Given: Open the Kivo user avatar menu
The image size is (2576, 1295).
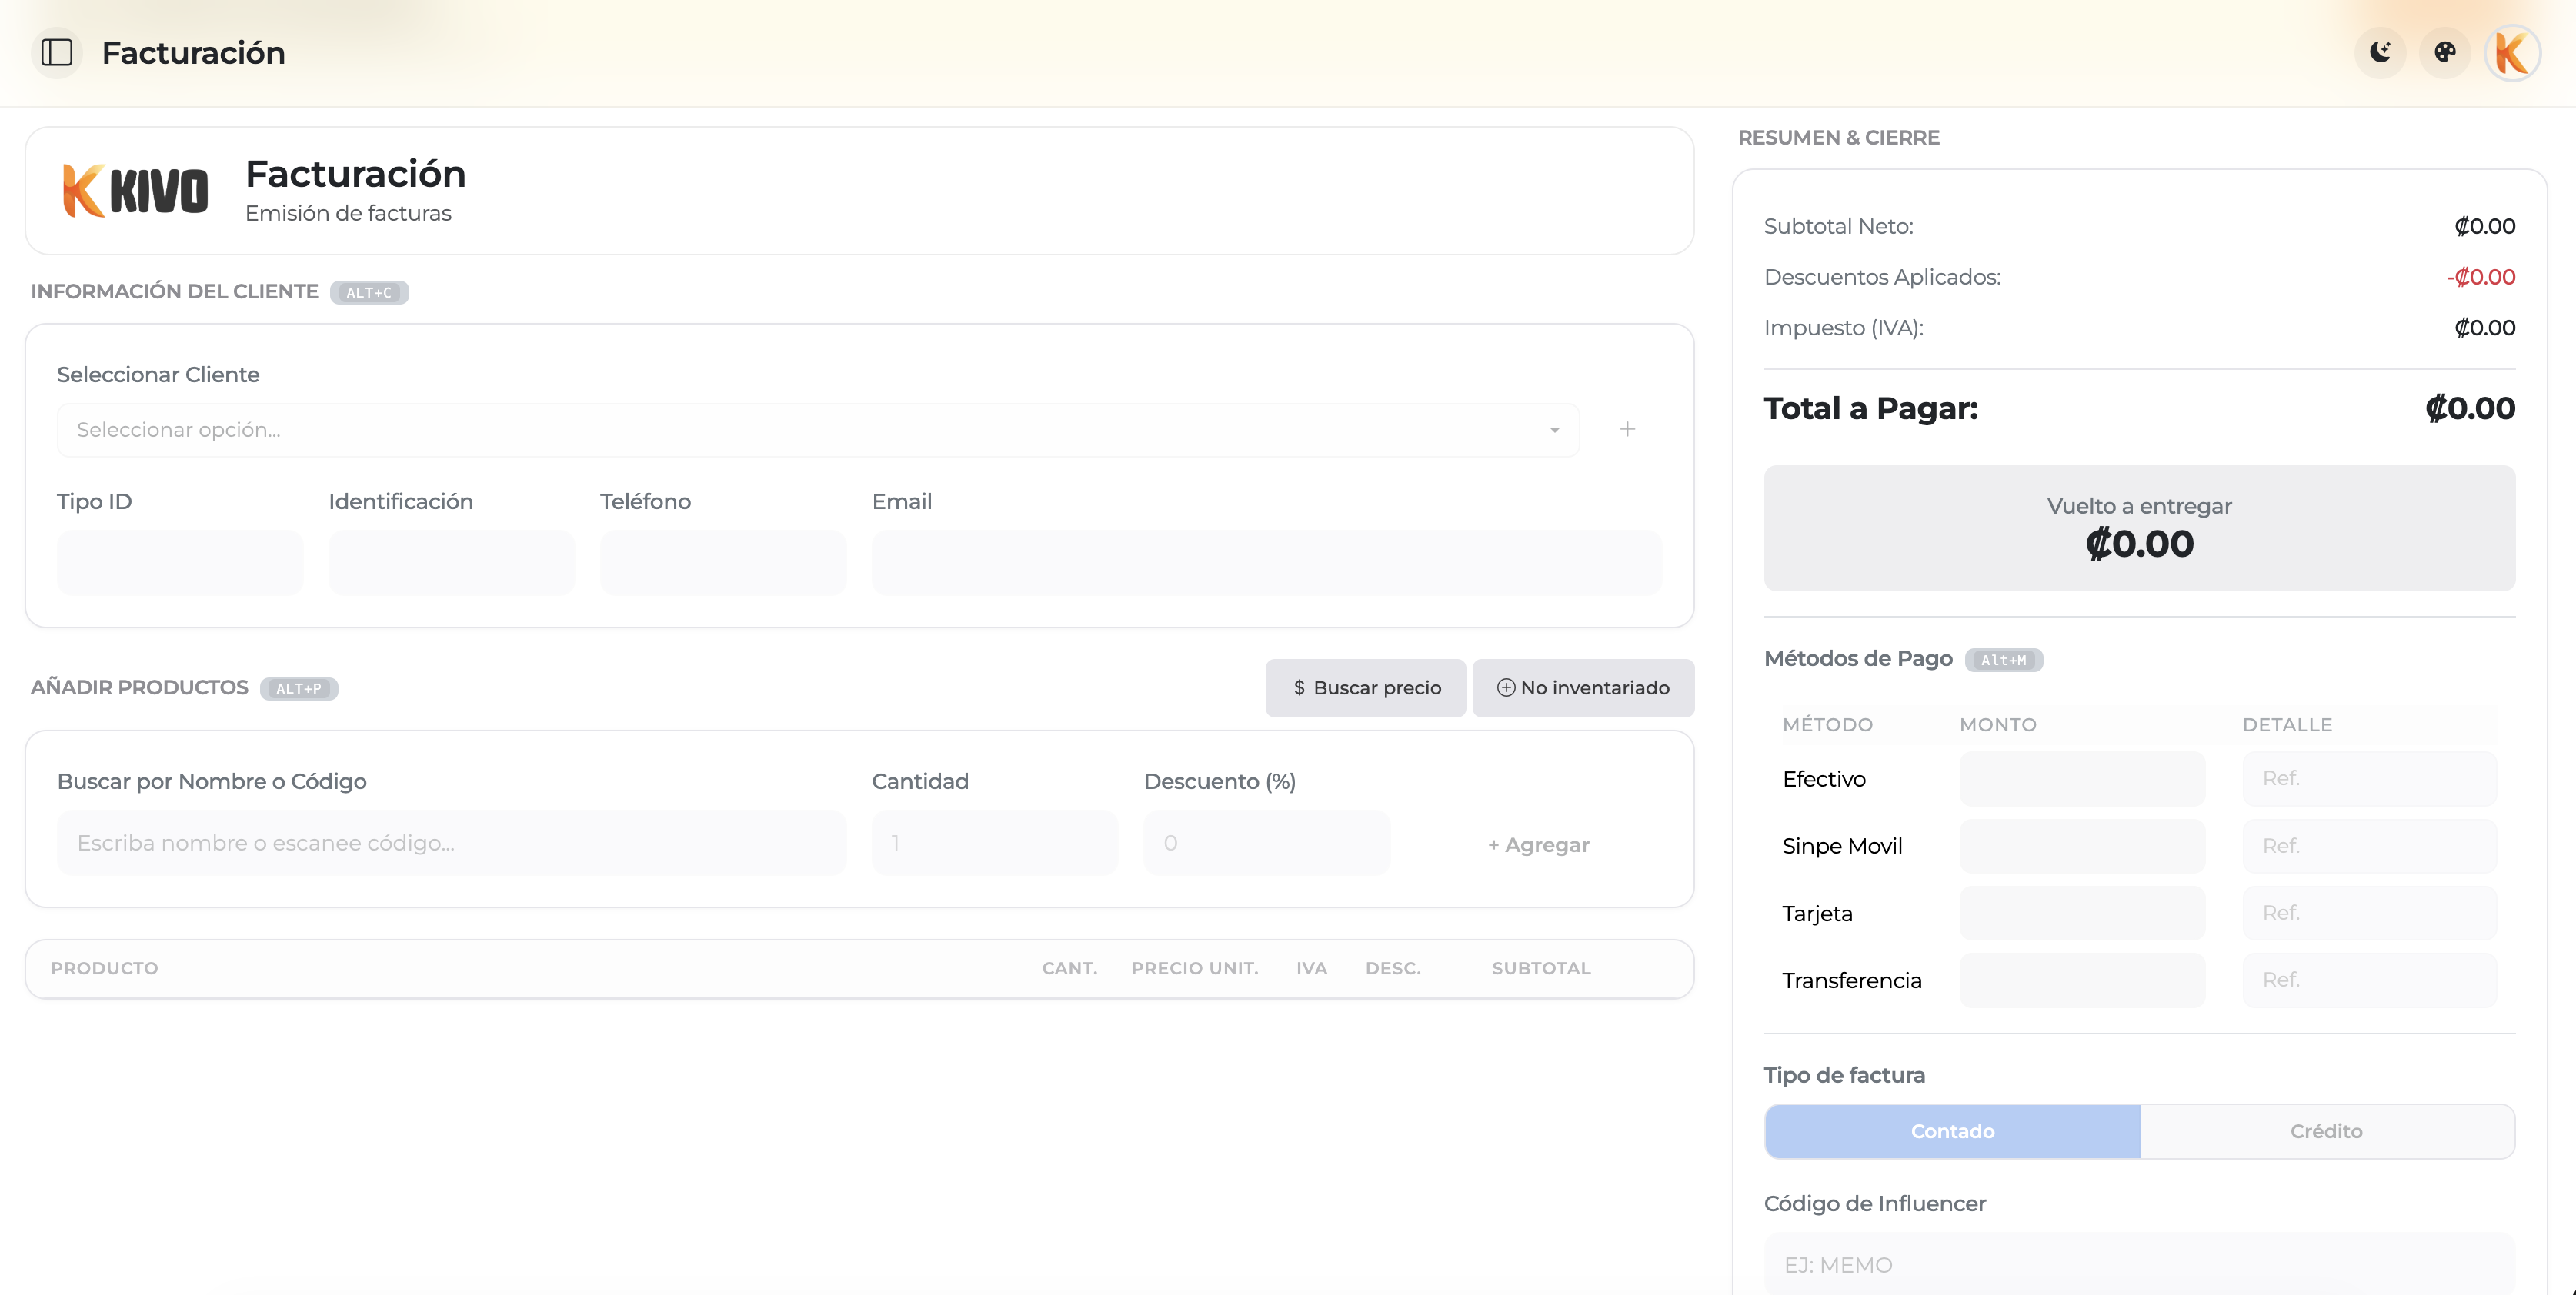Looking at the screenshot, I should pyautogui.click(x=2512, y=52).
